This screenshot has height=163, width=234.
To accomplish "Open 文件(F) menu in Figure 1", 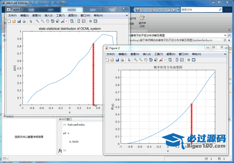I will point(12,15).
